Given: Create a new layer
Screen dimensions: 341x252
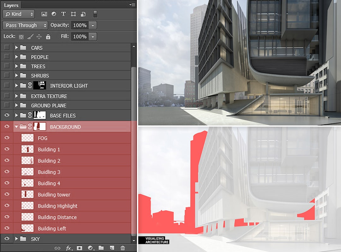Looking at the screenshot, I should (x=111, y=248).
